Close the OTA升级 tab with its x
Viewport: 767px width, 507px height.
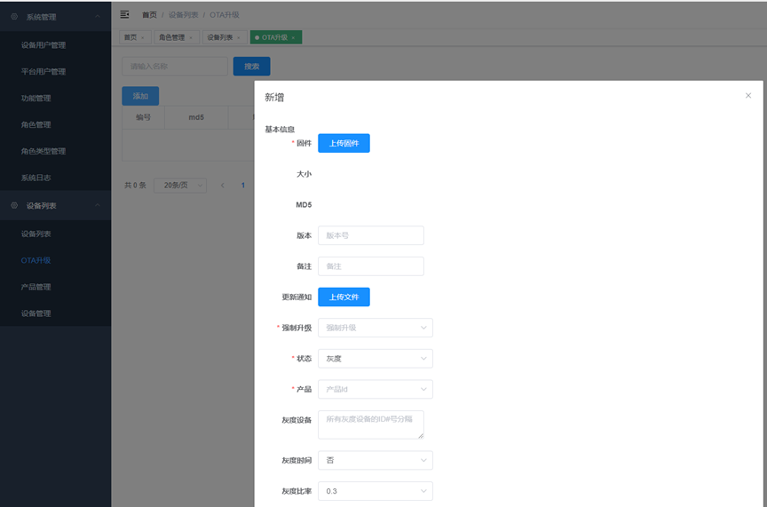(293, 37)
